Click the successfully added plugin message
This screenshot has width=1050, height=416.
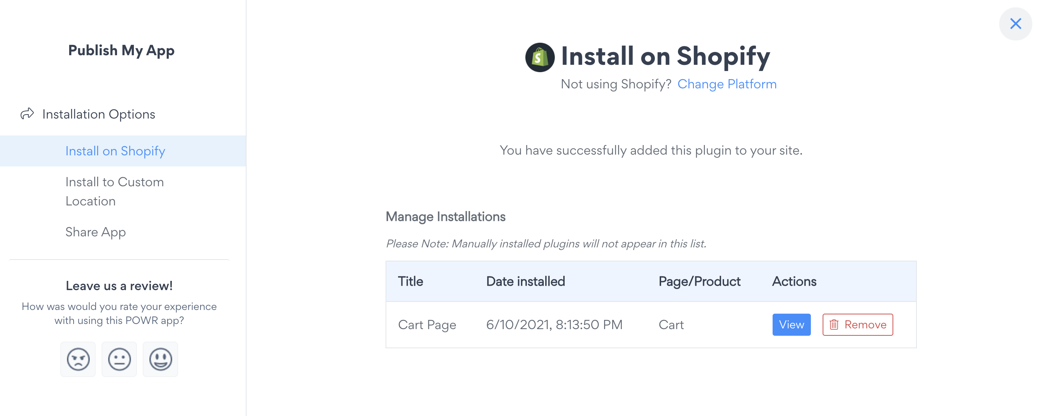click(x=651, y=151)
